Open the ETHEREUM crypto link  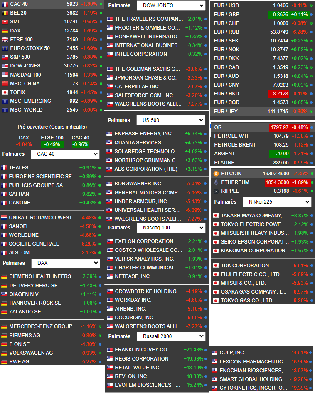pyautogui.click(x=235, y=182)
